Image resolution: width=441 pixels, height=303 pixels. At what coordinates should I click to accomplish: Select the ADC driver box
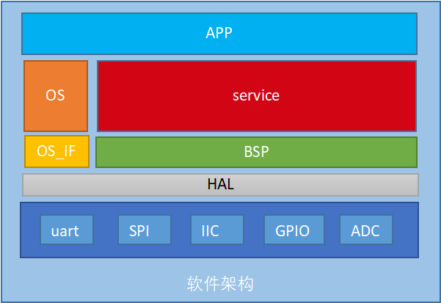(x=366, y=230)
